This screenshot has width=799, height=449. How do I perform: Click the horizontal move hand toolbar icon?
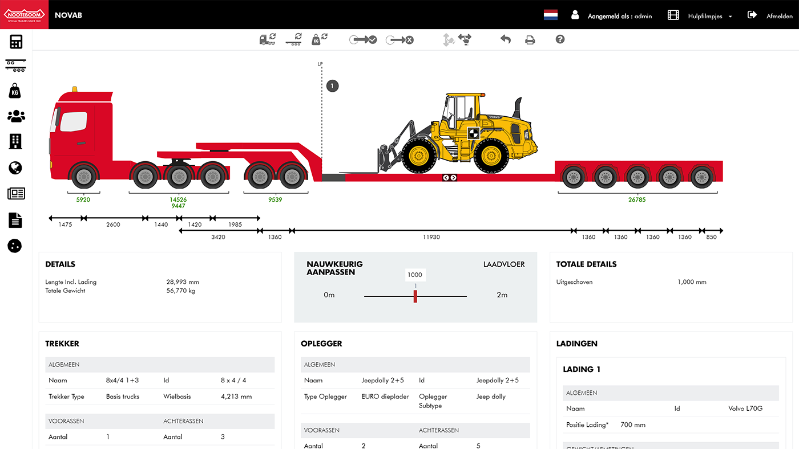point(465,39)
